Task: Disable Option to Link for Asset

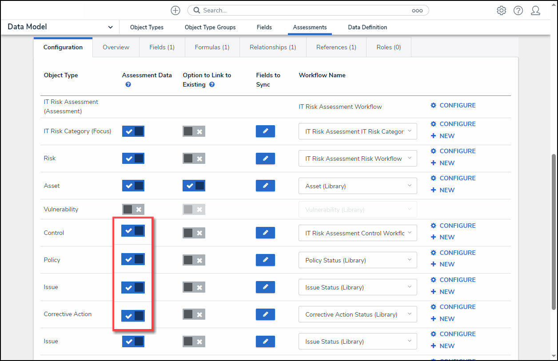Action: [194, 186]
